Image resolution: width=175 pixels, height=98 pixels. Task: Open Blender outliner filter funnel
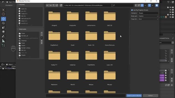click(168, 2)
